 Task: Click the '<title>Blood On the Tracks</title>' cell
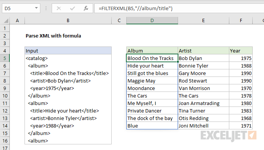(x=68, y=73)
